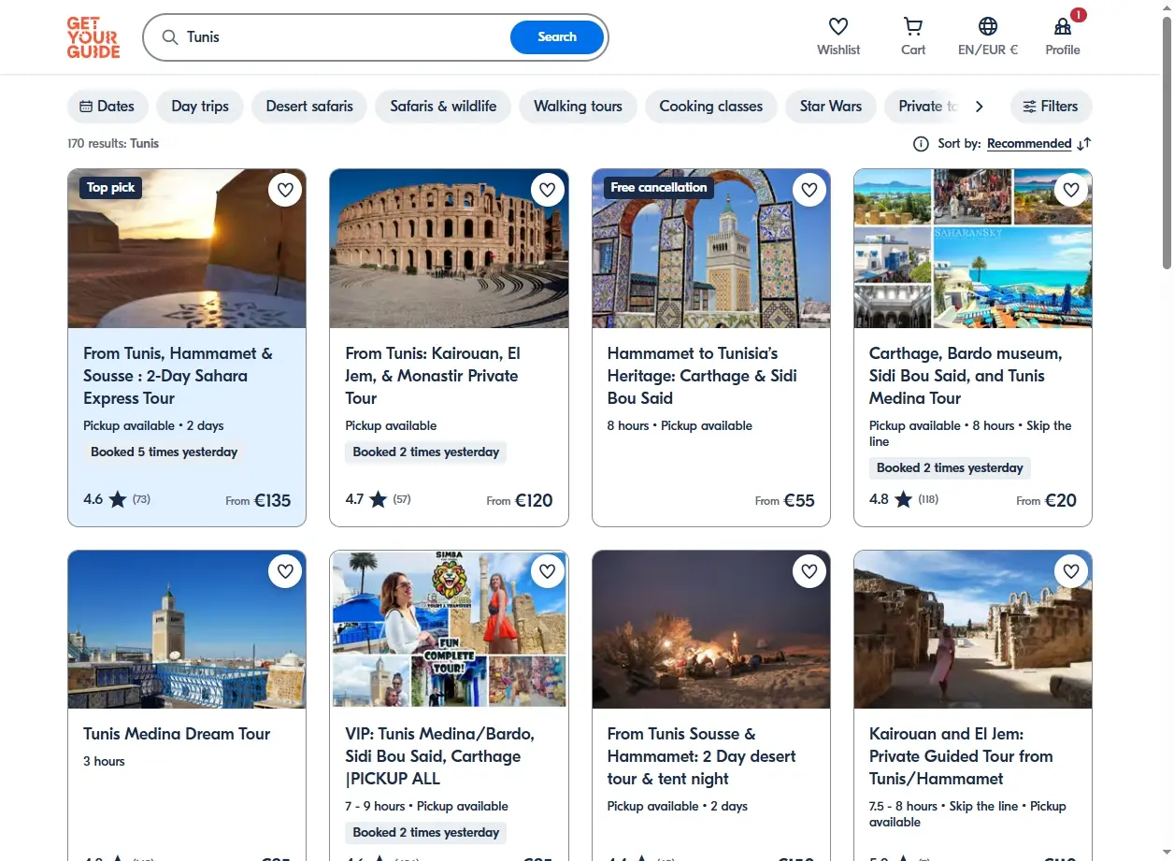The width and height of the screenshot is (1174, 861).
Task: Wishlist the VIP Tunis Medina/Bardo tour
Action: click(547, 571)
